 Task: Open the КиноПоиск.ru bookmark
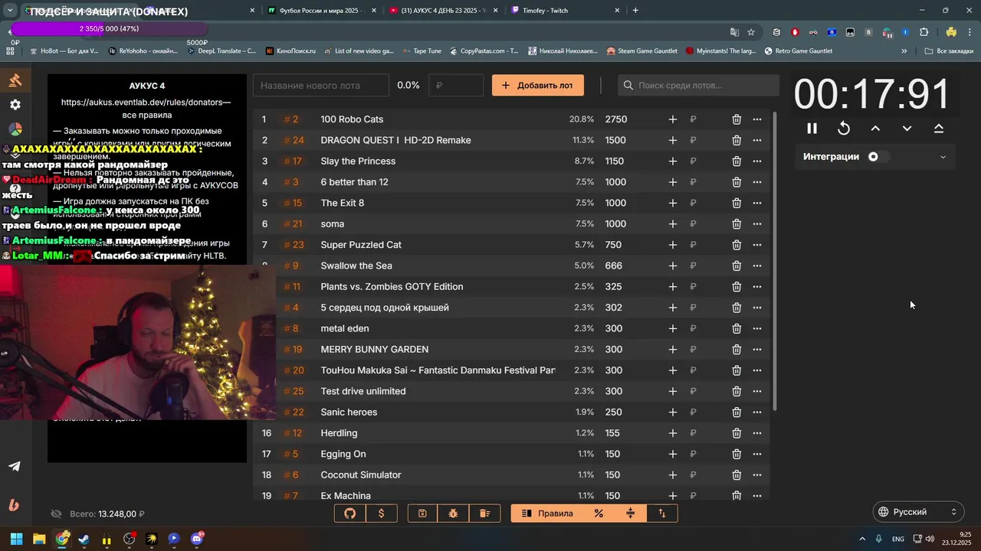290,51
